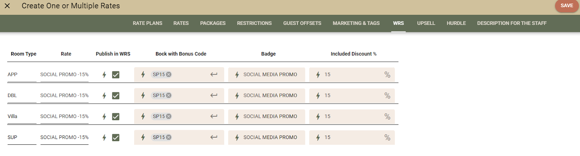The image size is (580, 156).
Task: Click enter arrow icon in Villa bonus code field
Action: [214, 117]
